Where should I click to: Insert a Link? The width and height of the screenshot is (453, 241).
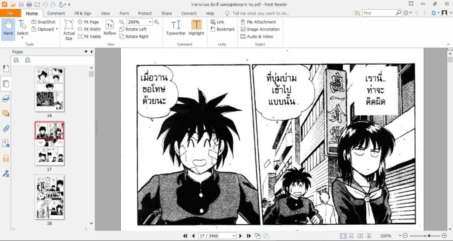coord(217,22)
